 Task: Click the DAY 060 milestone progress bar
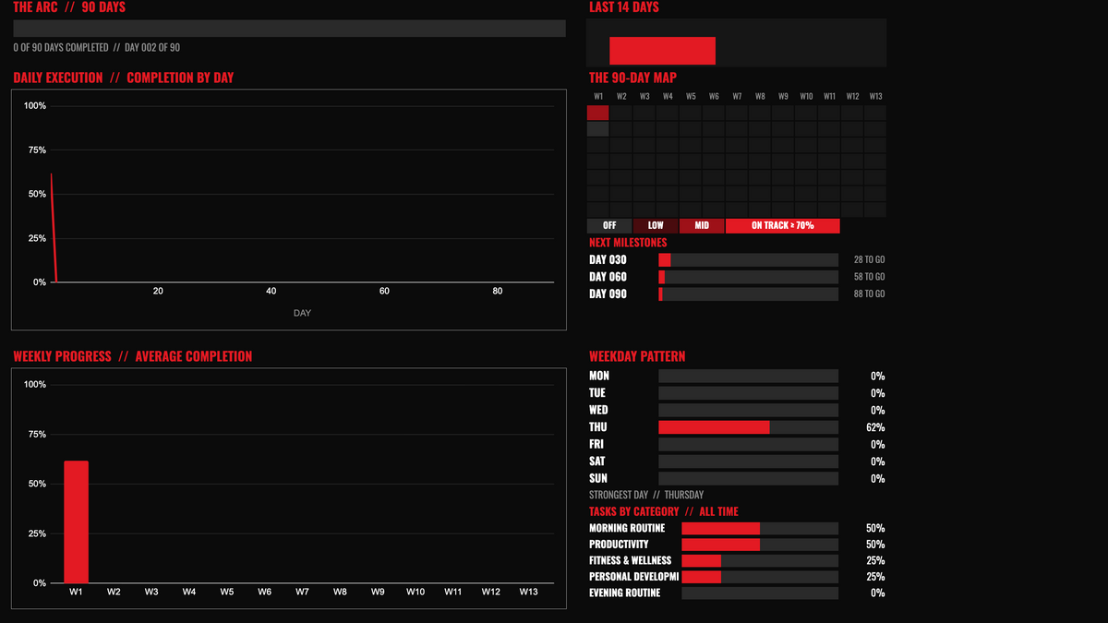(748, 277)
